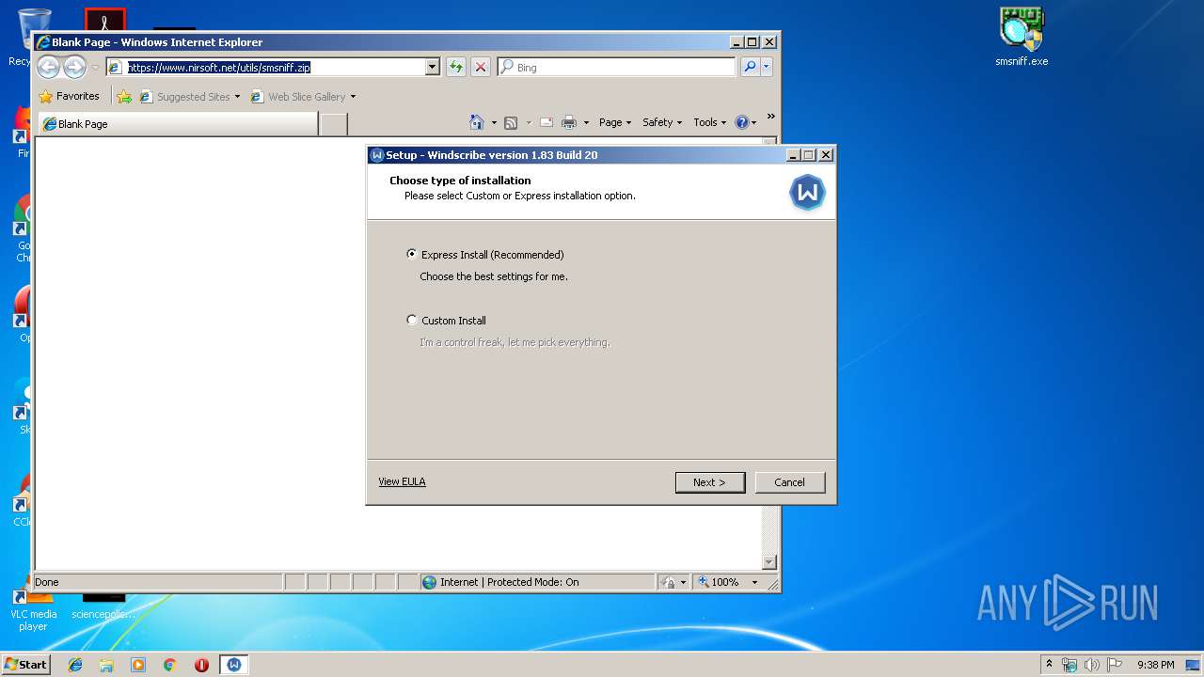The width and height of the screenshot is (1204, 677).
Task: Click the search magnifier button
Action: coord(750,67)
